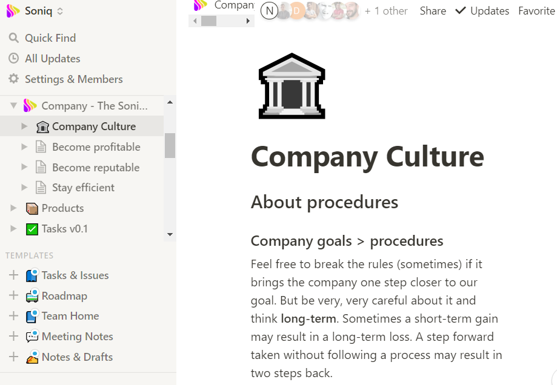Open the Meeting Notes template
This screenshot has width=557, height=385.
(77, 337)
